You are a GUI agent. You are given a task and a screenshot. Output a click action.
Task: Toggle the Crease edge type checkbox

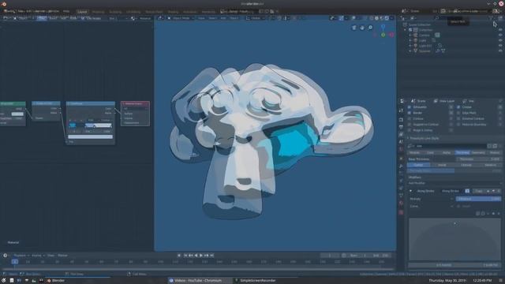coord(458,107)
